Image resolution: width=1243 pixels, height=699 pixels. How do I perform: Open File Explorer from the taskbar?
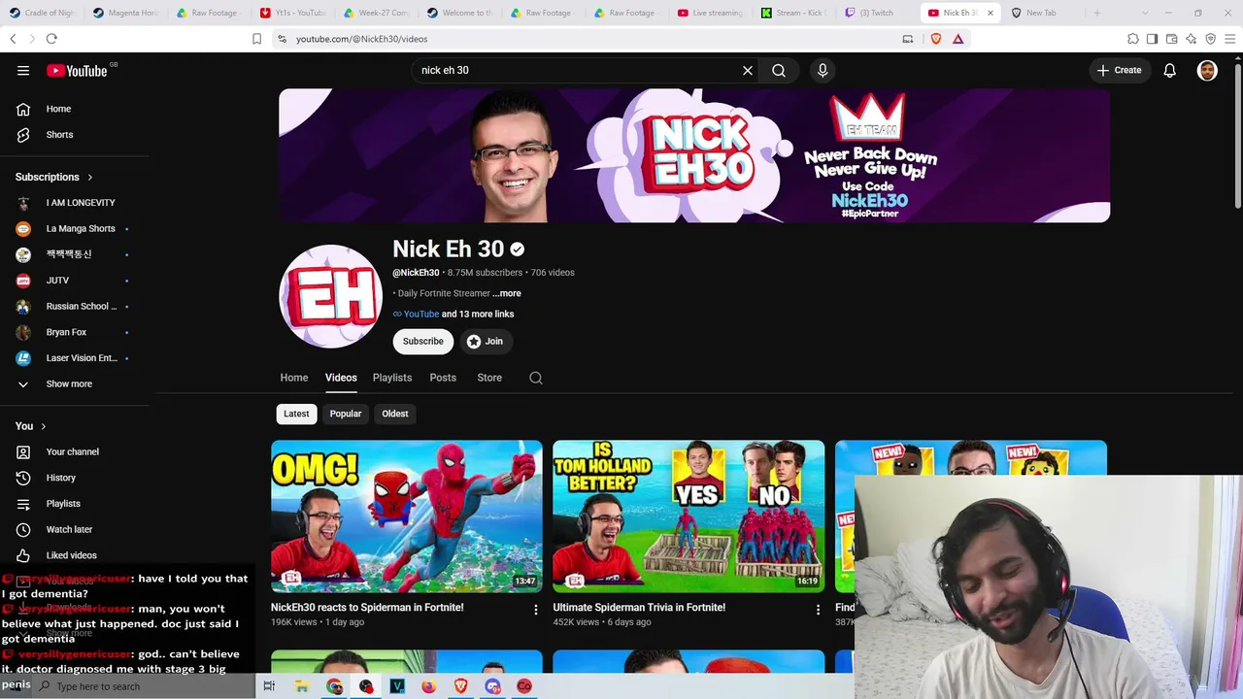click(302, 686)
